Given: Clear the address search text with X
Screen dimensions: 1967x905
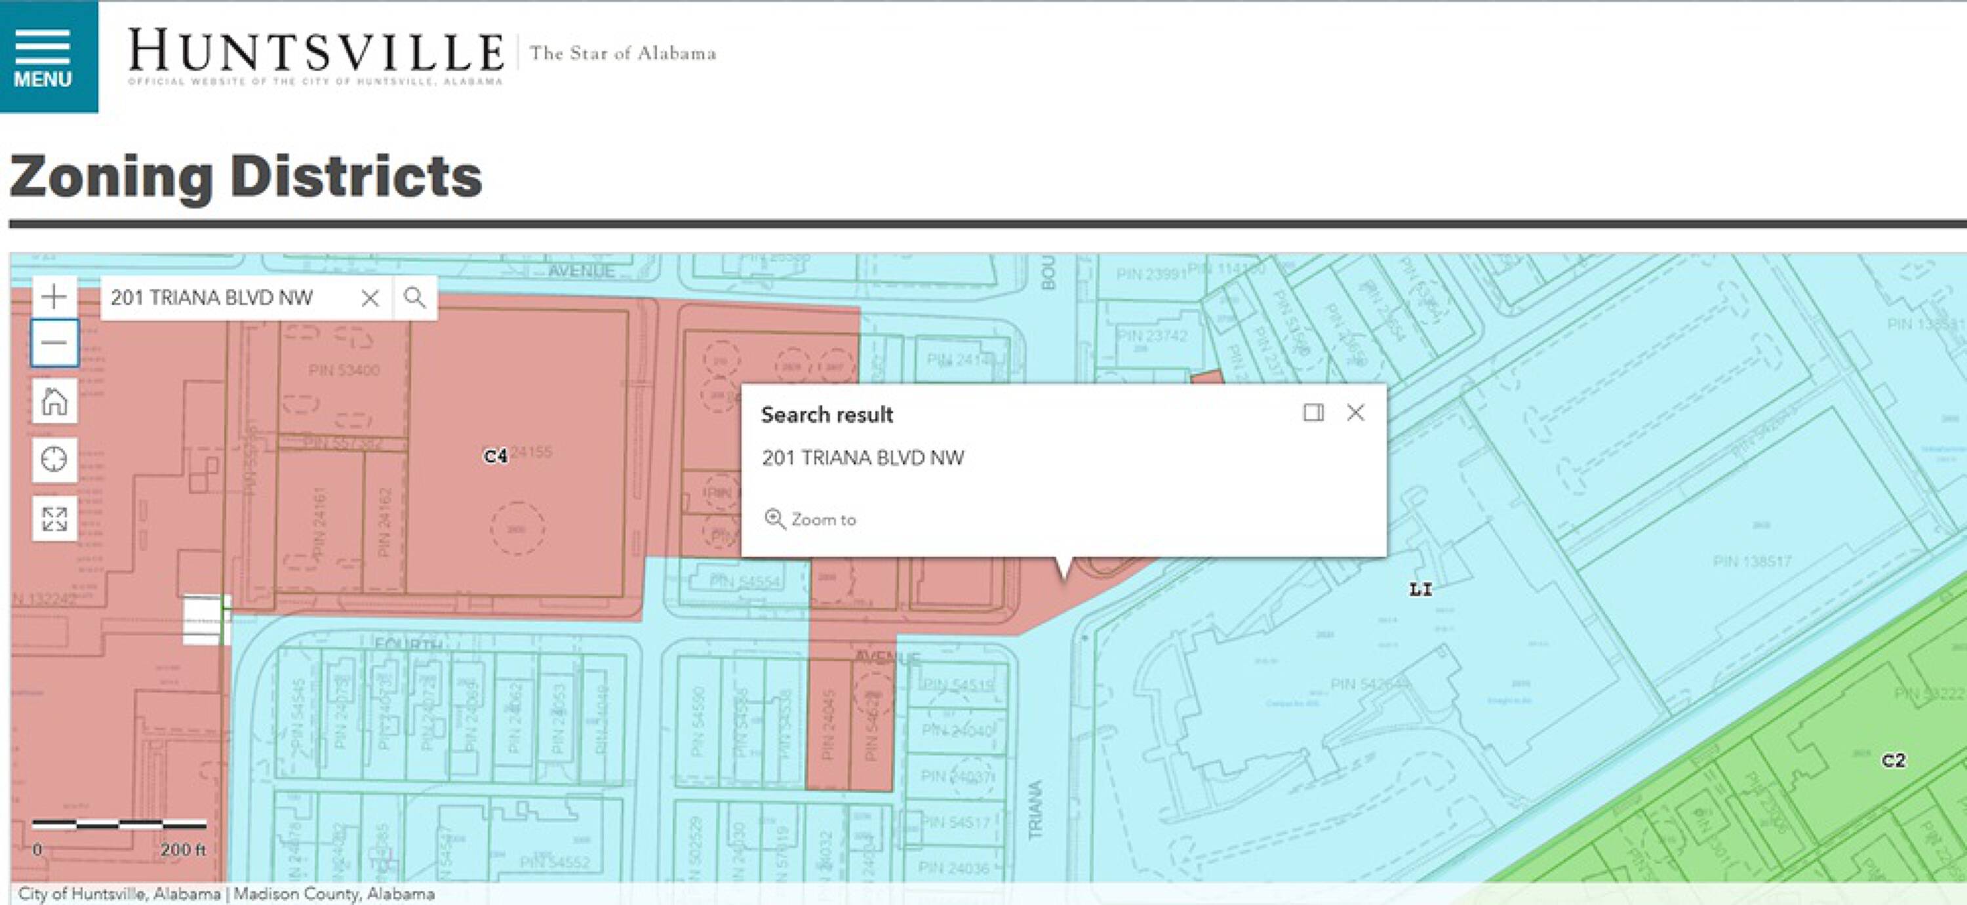Looking at the screenshot, I should coord(370,298).
